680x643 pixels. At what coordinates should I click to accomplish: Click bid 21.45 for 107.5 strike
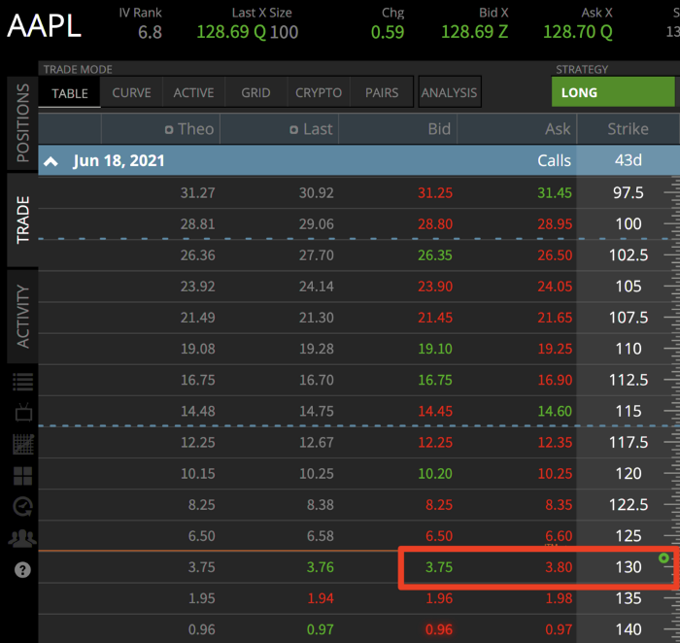click(x=435, y=318)
